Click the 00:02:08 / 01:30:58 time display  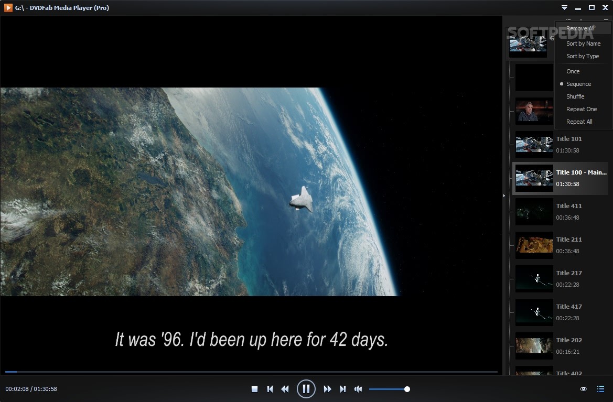click(x=31, y=389)
